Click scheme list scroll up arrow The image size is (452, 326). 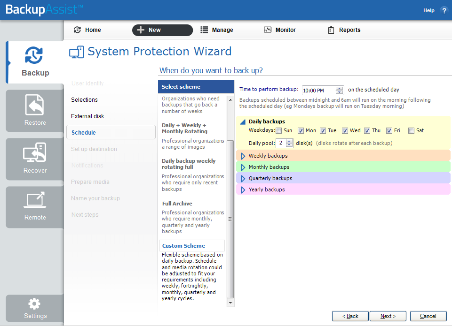pyautogui.click(x=230, y=100)
